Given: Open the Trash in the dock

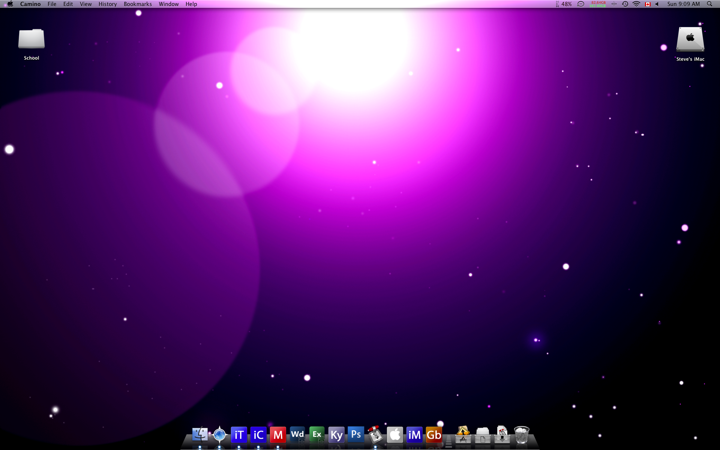Looking at the screenshot, I should pyautogui.click(x=521, y=435).
